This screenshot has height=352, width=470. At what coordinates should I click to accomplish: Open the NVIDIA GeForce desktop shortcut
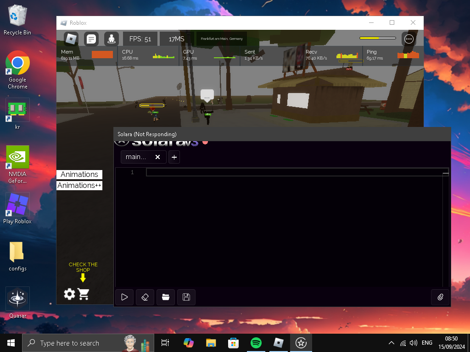click(17, 165)
